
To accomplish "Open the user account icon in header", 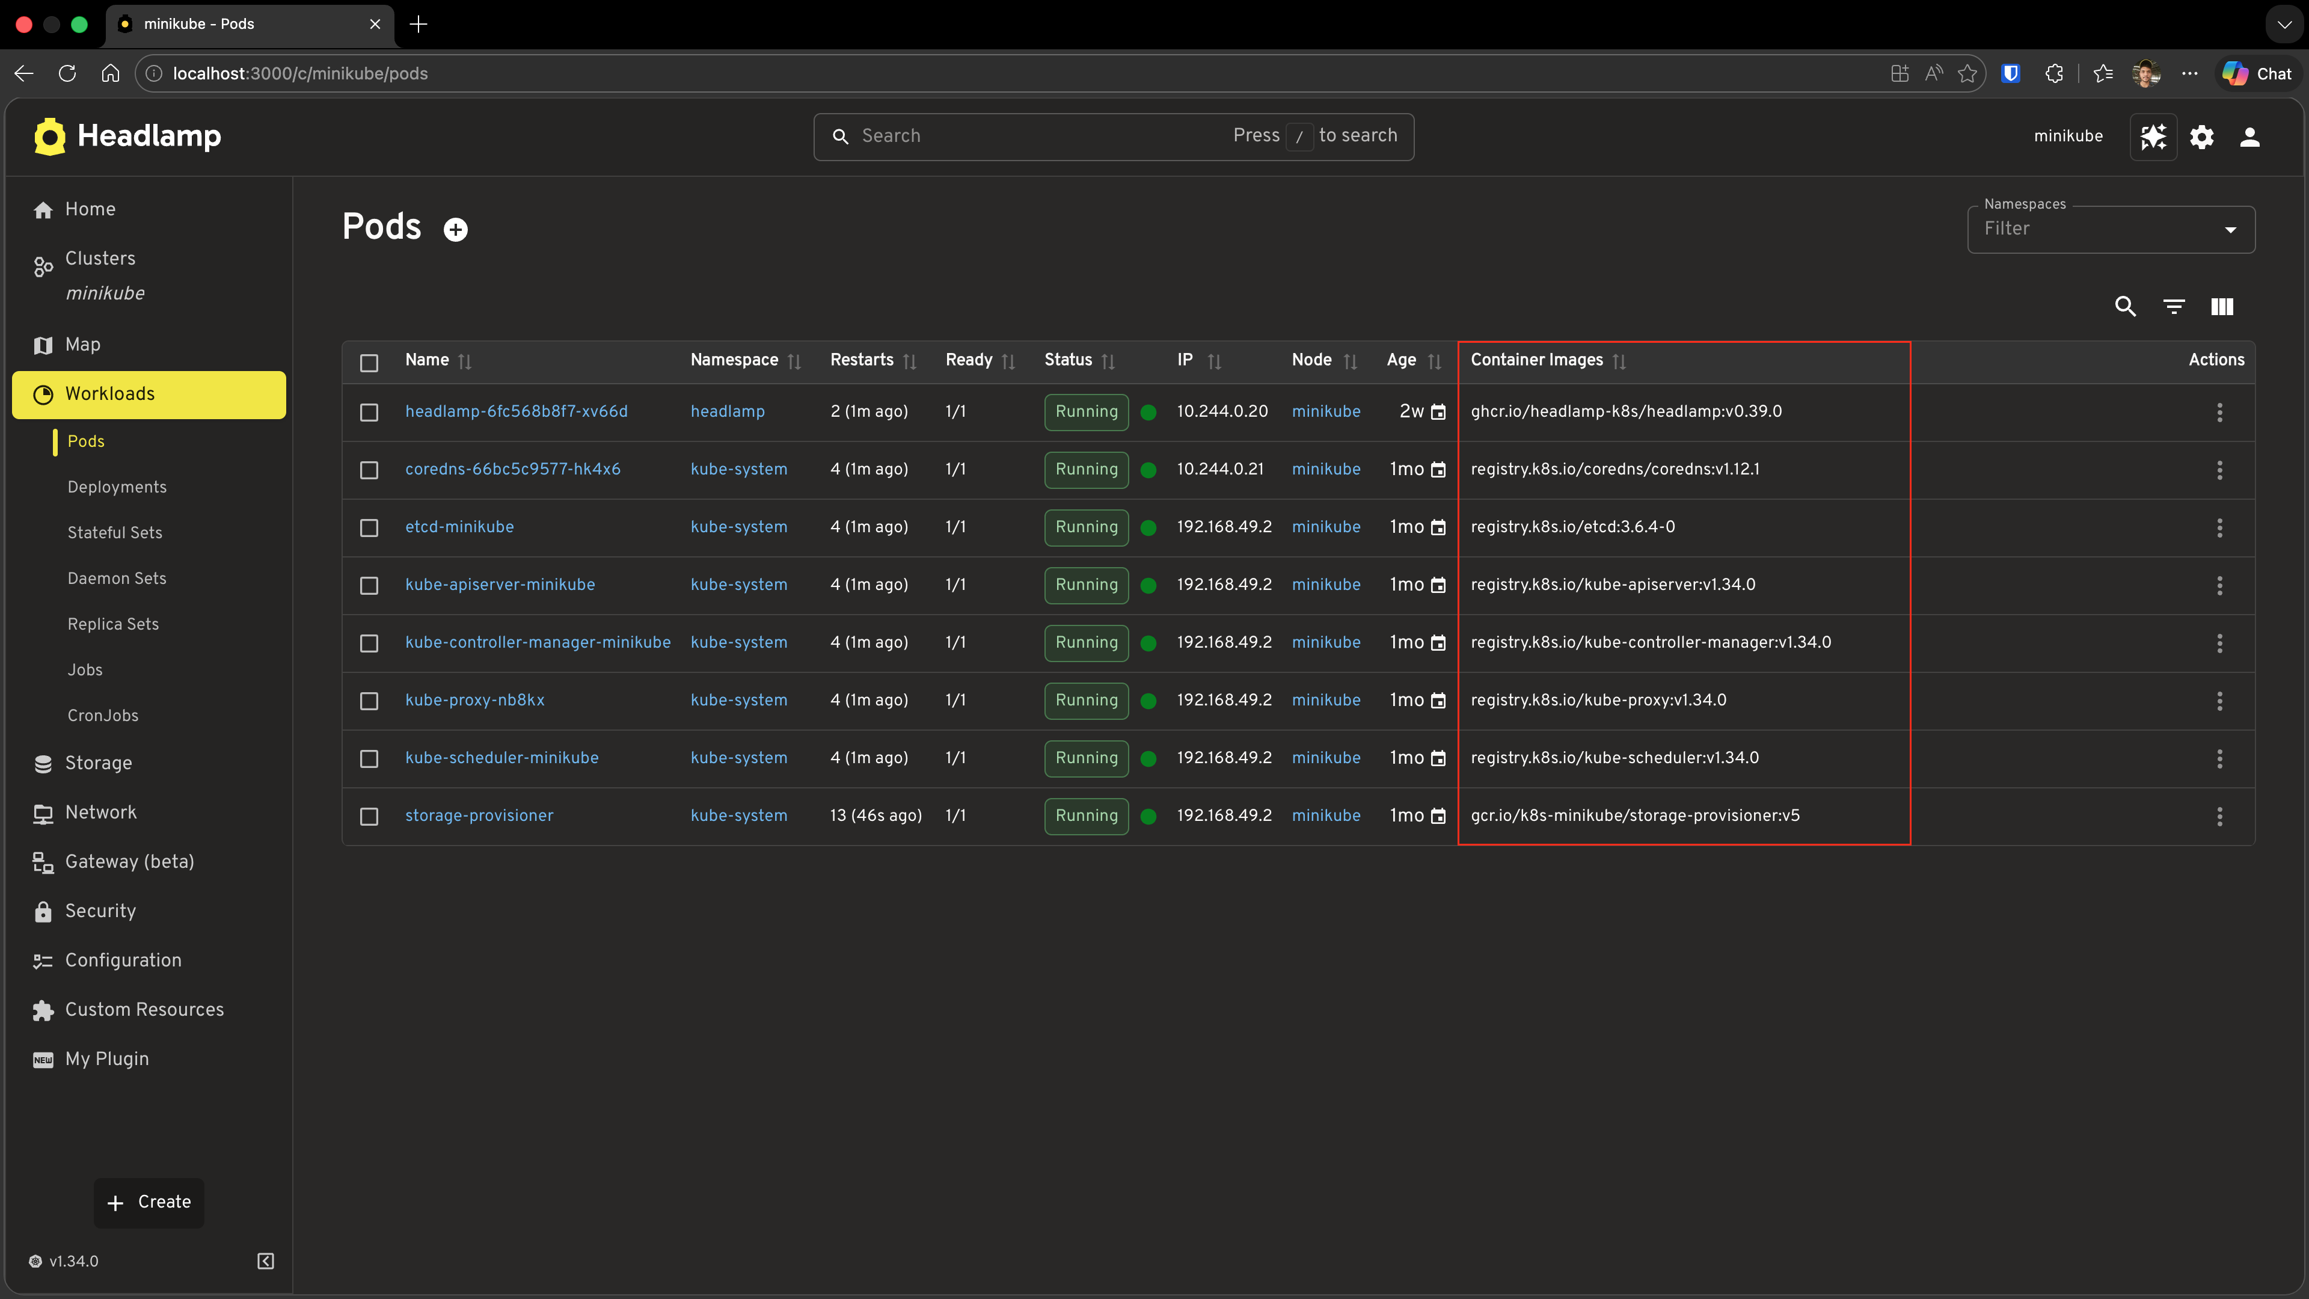I will [2251, 137].
